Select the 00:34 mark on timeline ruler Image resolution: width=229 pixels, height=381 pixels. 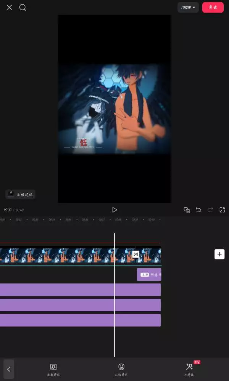coord(52,220)
